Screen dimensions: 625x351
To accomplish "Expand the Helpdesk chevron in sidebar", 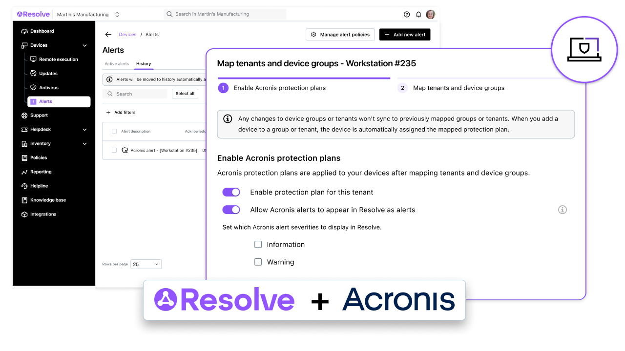I will point(85,130).
